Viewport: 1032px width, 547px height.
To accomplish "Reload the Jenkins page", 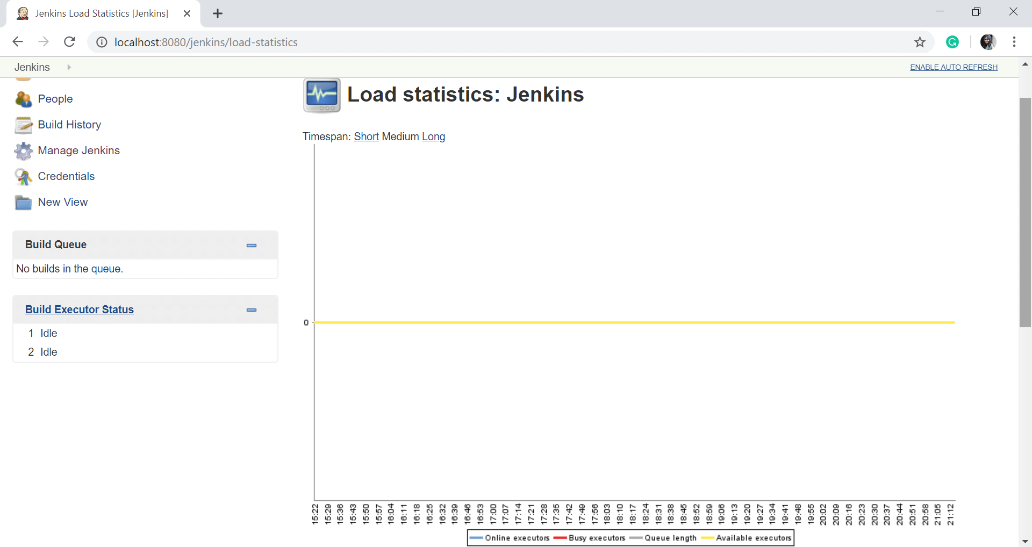I will click(x=69, y=42).
